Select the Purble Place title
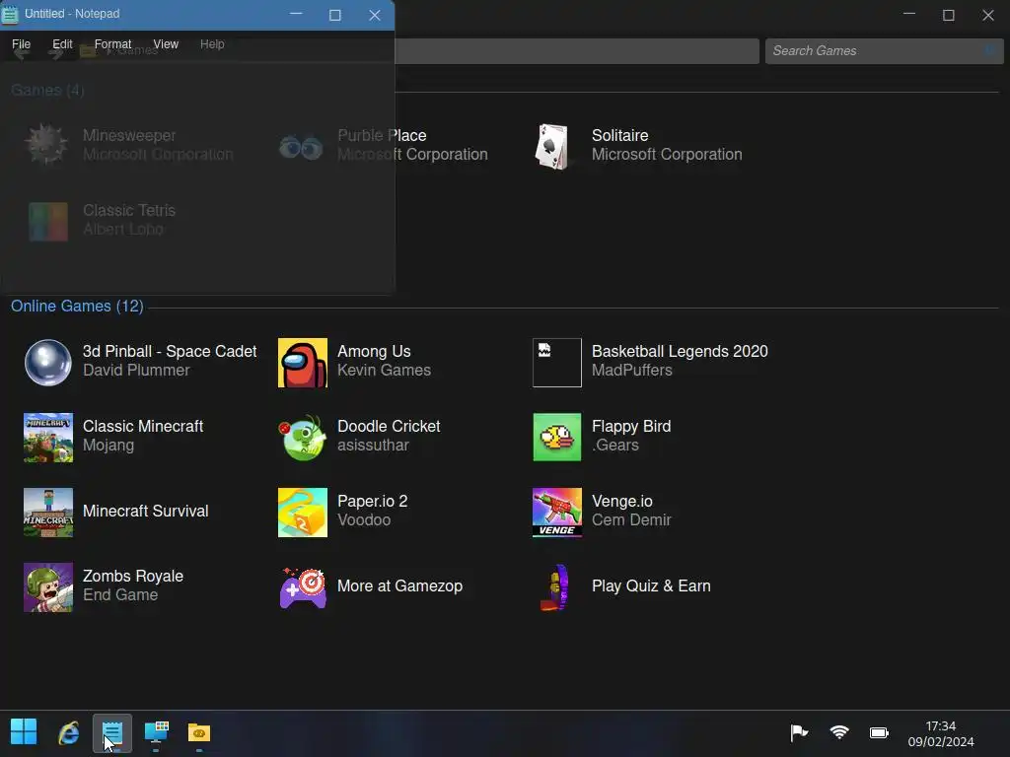 [x=382, y=135]
